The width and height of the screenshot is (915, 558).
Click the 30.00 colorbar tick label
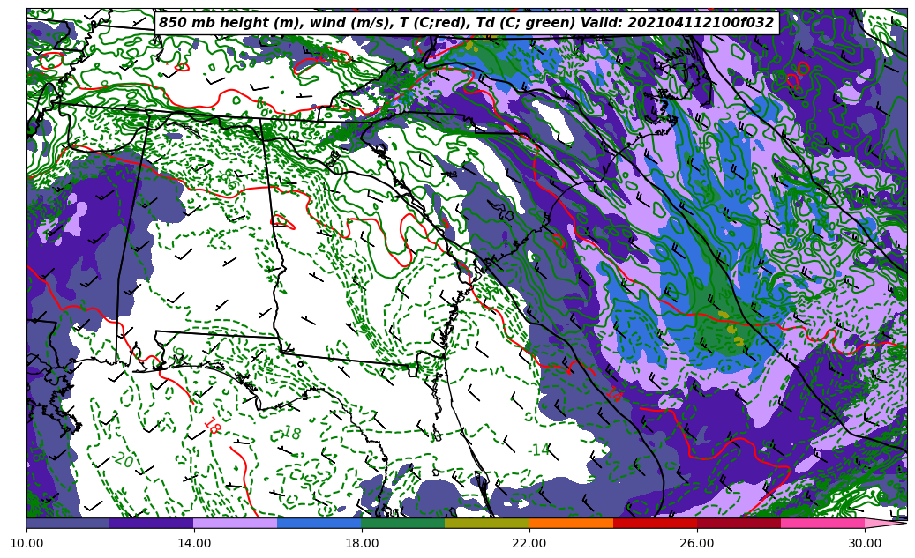tap(864, 543)
